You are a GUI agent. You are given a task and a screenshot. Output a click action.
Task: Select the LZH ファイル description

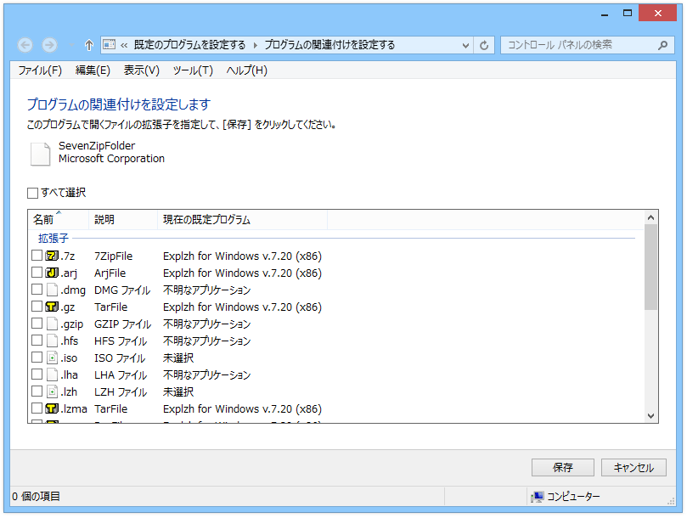(x=121, y=391)
